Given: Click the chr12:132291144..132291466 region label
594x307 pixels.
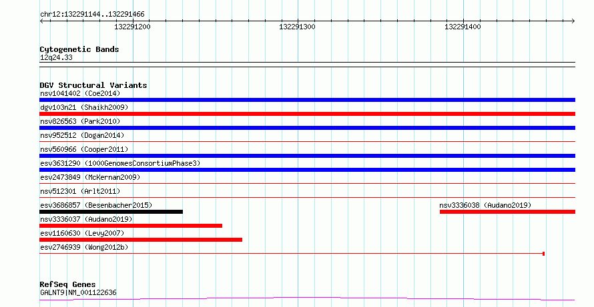Looking at the screenshot, I should [92, 15].
